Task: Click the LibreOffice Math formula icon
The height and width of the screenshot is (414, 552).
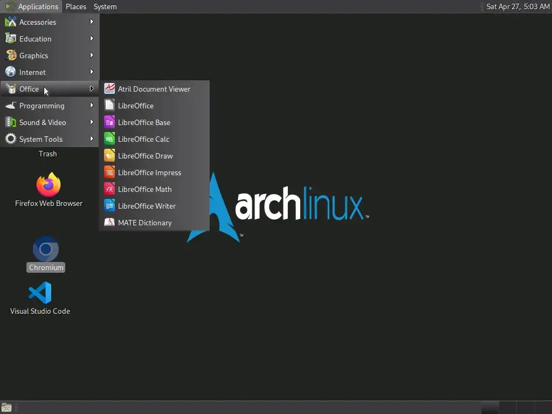Action: (x=109, y=189)
